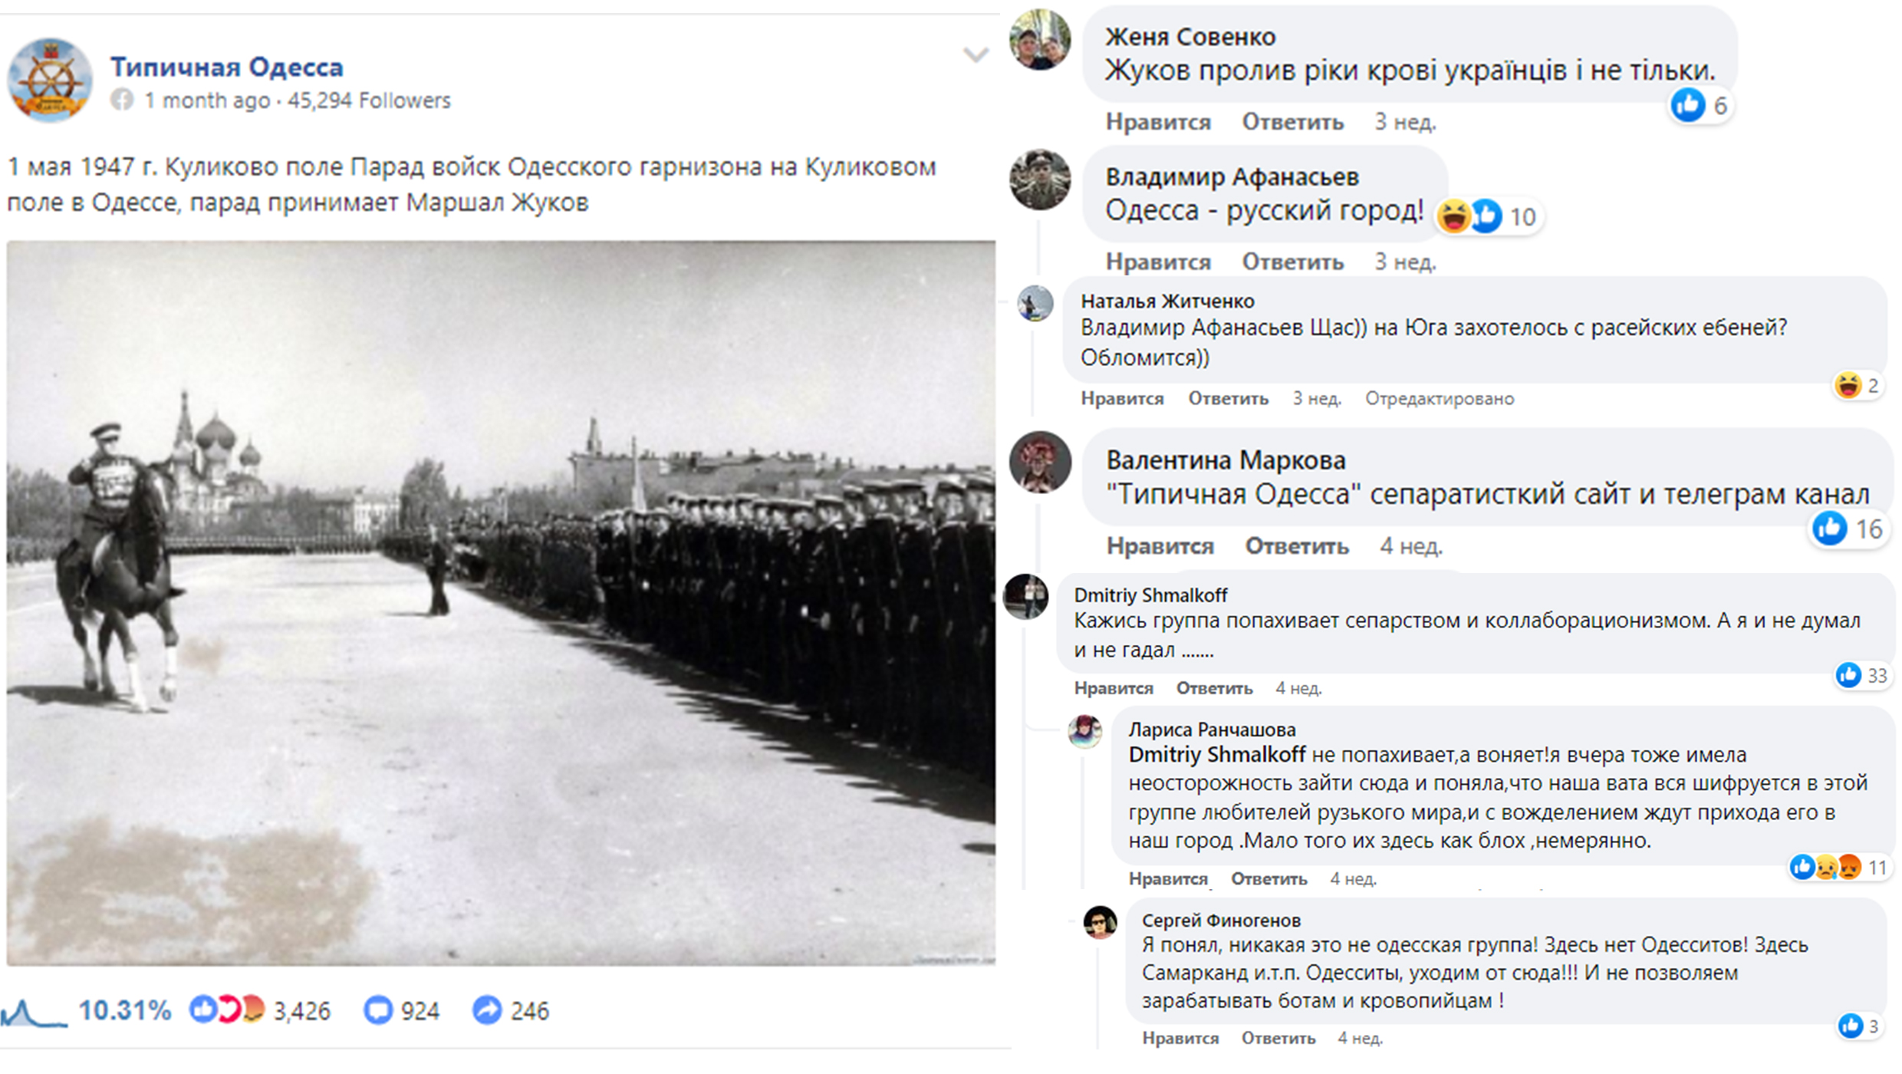
Task: Toggle Нравится on Валентина Маркова's comment
Action: coord(1160,546)
